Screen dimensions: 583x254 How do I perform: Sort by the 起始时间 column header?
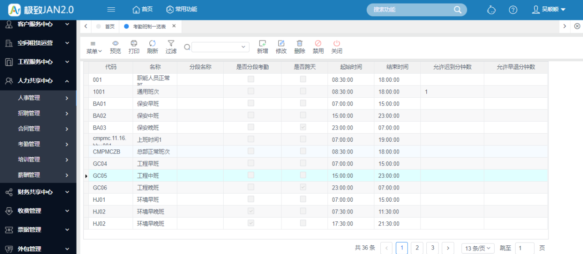pyautogui.click(x=351, y=67)
